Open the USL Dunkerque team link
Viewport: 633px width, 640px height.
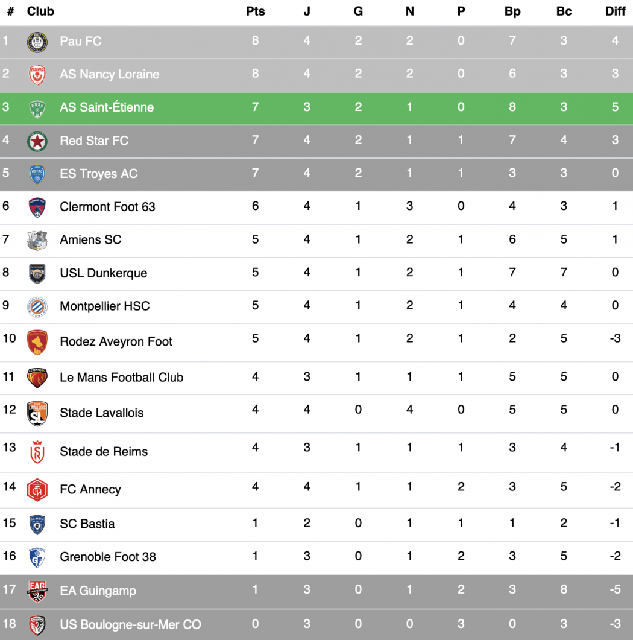coord(104,273)
